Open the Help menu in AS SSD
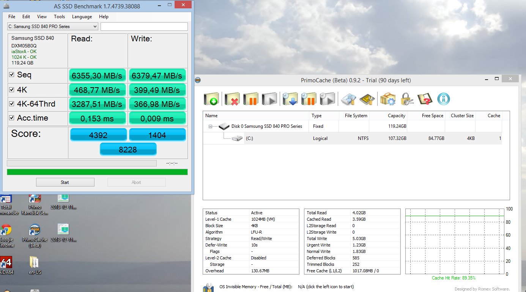This screenshot has height=292, width=526. (104, 17)
